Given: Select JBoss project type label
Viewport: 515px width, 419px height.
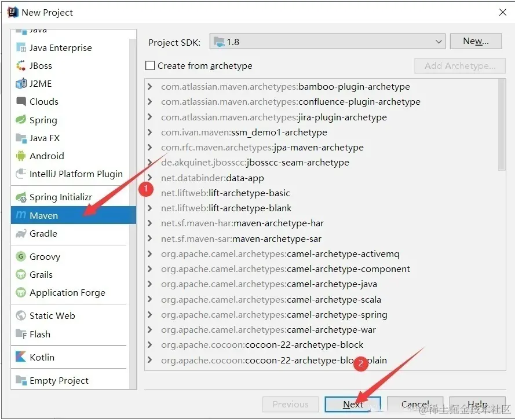Looking at the screenshot, I should point(41,65).
